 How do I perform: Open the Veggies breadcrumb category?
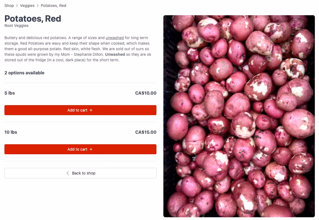[x=27, y=5]
